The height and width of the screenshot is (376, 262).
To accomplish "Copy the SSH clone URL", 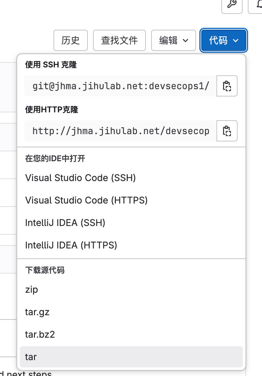I will (x=227, y=86).
